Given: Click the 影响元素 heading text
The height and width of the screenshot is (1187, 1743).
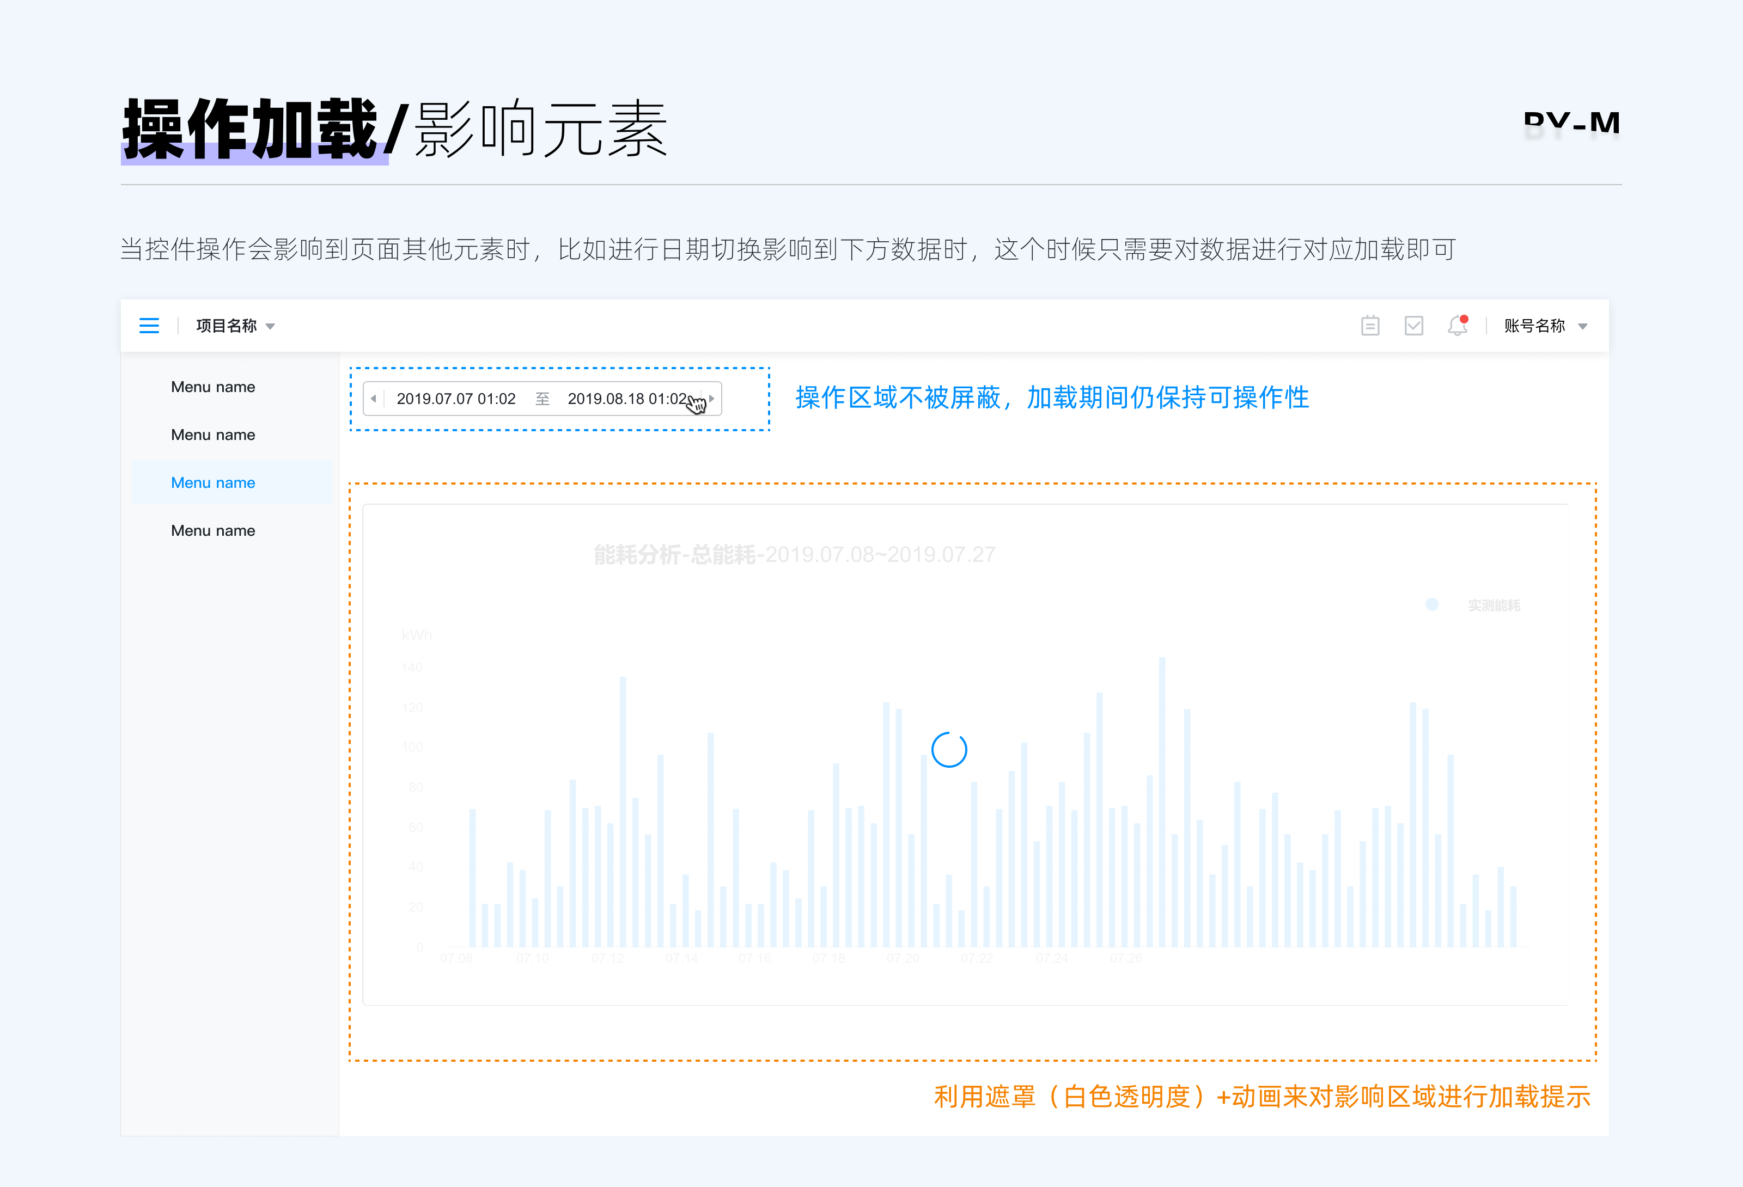Looking at the screenshot, I should point(541,129).
